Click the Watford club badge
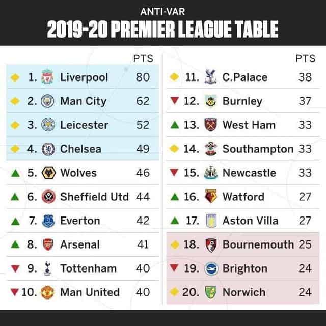Screen dimensions: 326x326 click(x=211, y=196)
